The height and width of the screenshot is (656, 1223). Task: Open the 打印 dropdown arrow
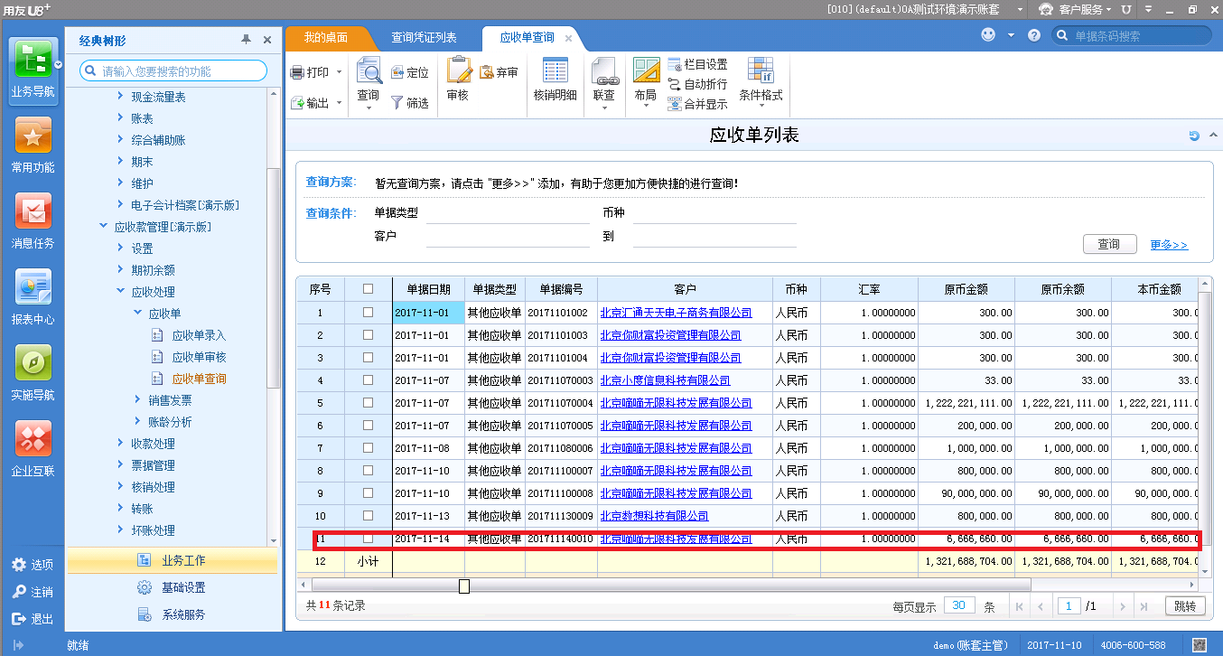tap(340, 72)
